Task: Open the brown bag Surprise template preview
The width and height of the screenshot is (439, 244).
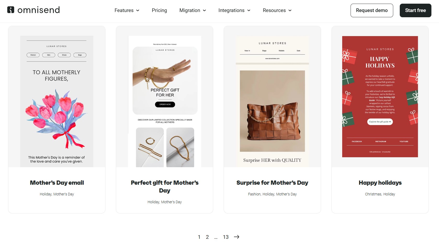Action: pyautogui.click(x=272, y=101)
